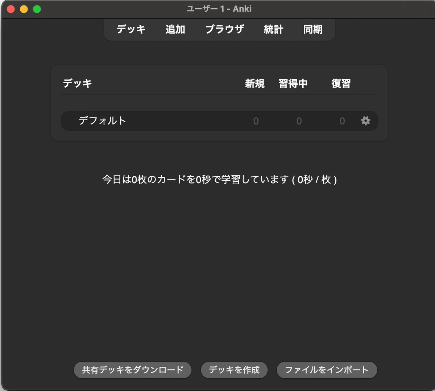This screenshot has width=435, height=391.
Task: Click 共有デッキをダウンロード button
Action: pyautogui.click(x=133, y=370)
